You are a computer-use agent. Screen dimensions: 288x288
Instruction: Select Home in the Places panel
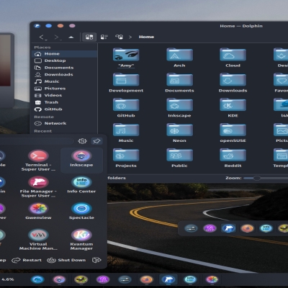64,54
